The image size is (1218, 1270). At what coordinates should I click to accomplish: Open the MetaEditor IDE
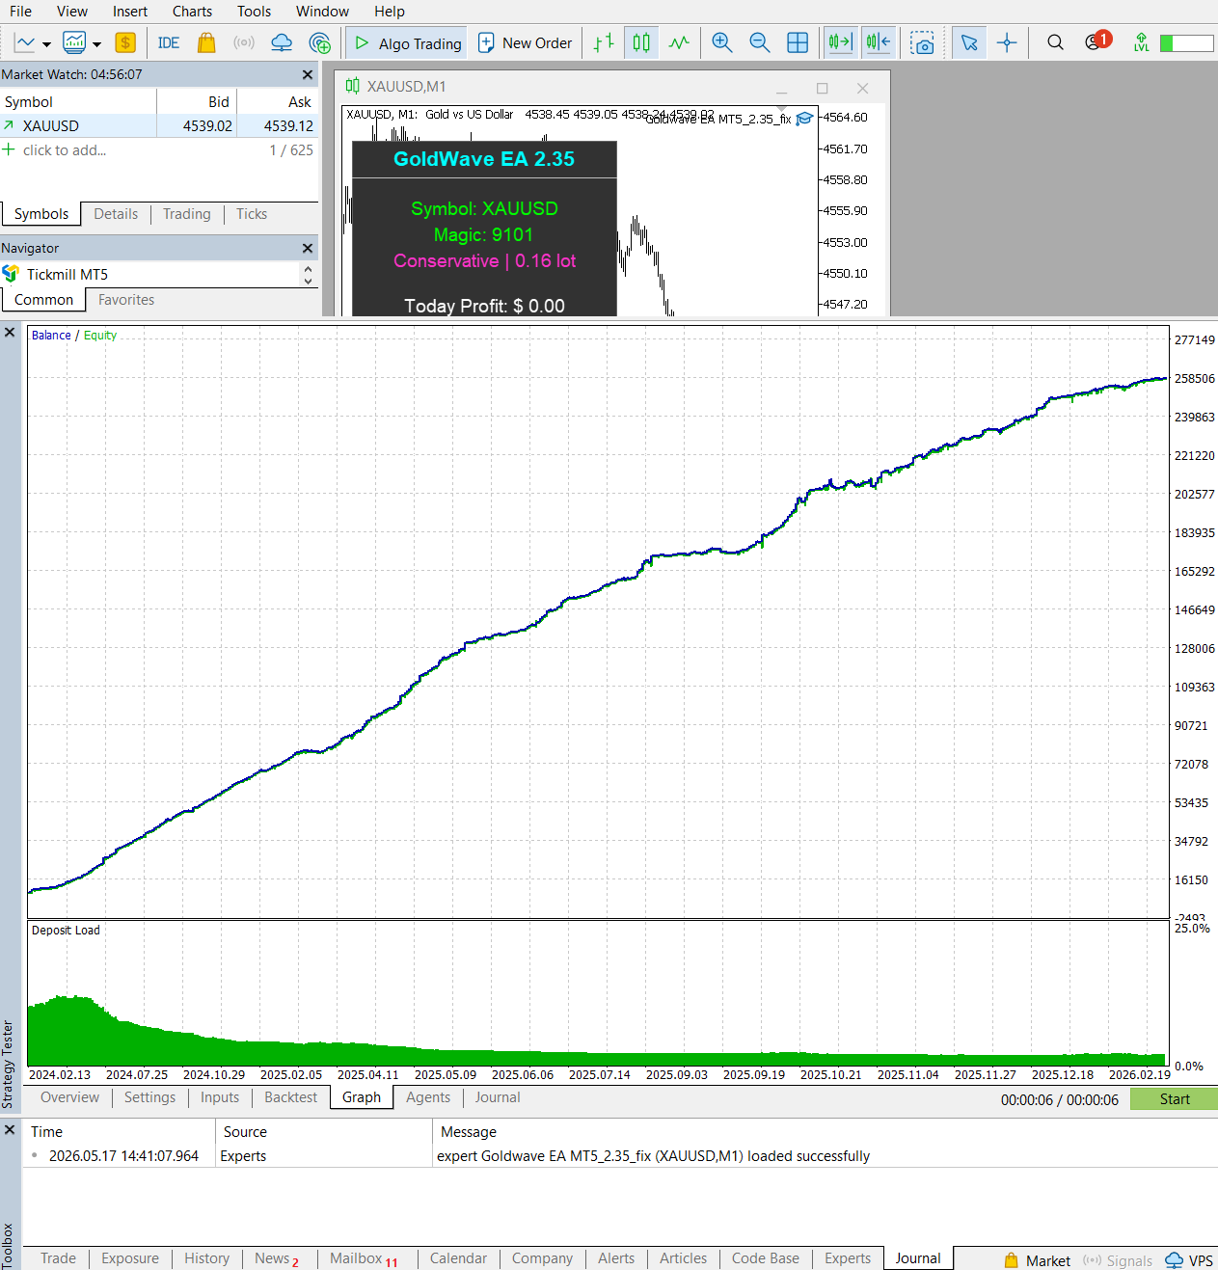pos(169,42)
